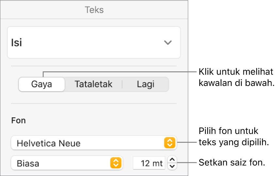Click the Isi paragraph style name
Screen dimensions: 280x176
tap(17, 43)
